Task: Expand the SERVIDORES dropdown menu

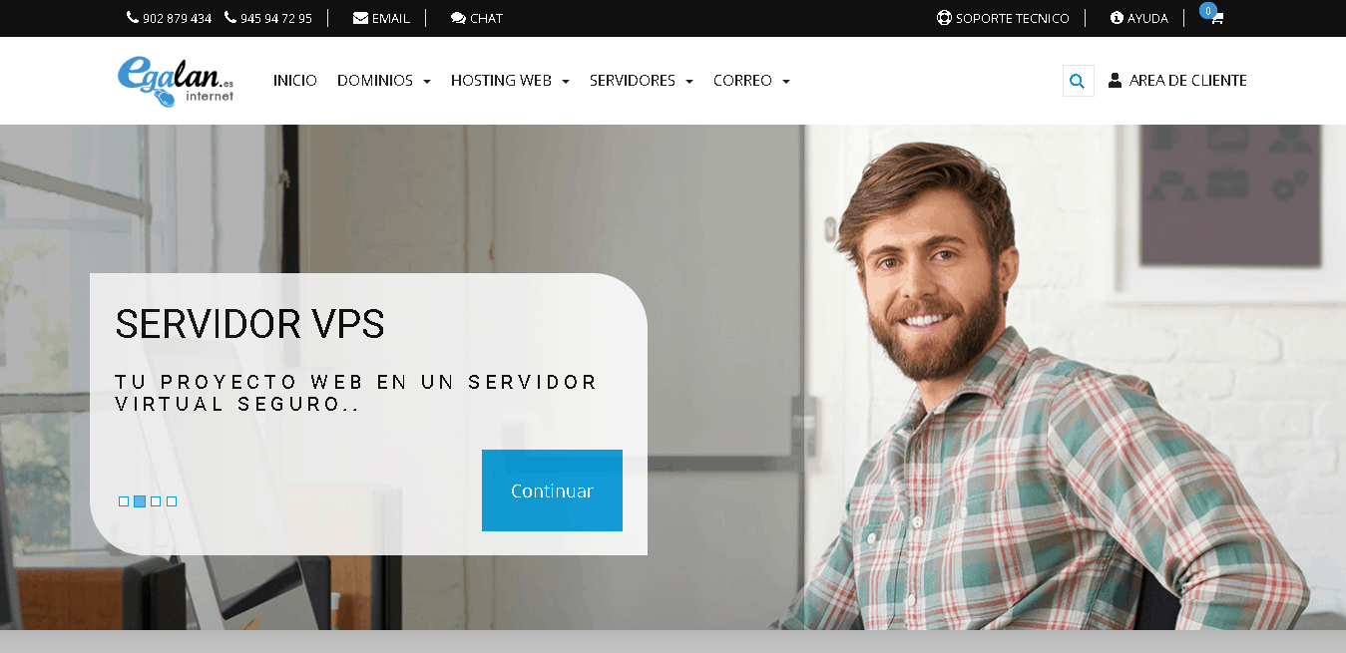Action: [x=642, y=81]
